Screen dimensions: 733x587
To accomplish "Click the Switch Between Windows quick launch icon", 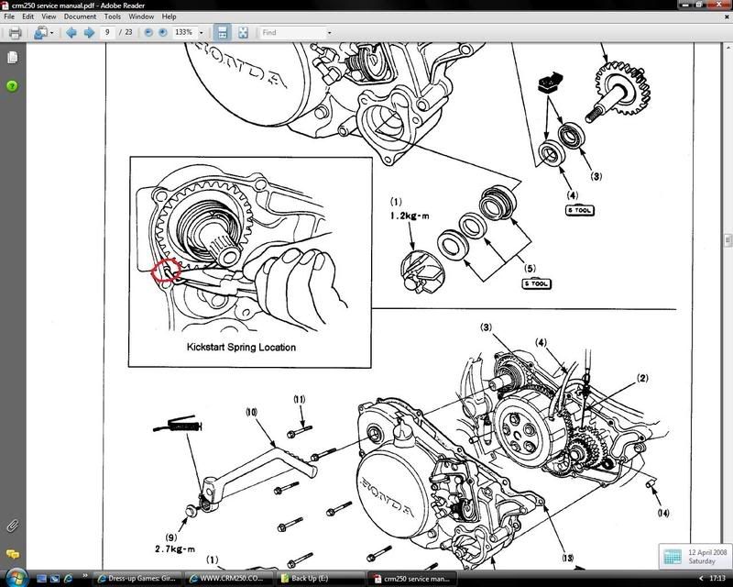I will pos(55,579).
